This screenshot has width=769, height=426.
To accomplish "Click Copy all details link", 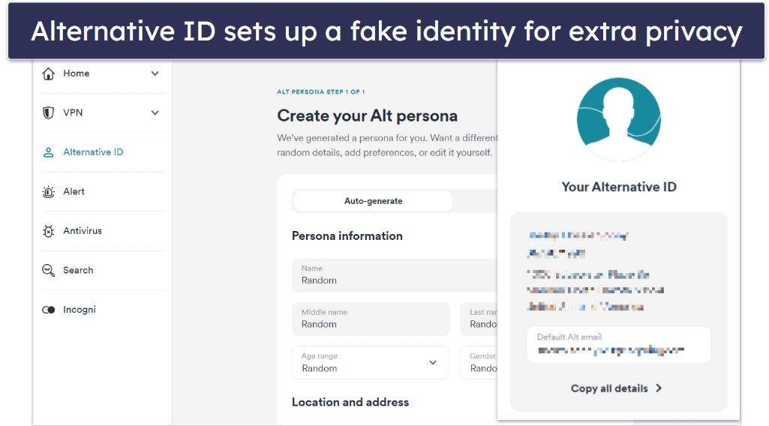I will pos(609,388).
